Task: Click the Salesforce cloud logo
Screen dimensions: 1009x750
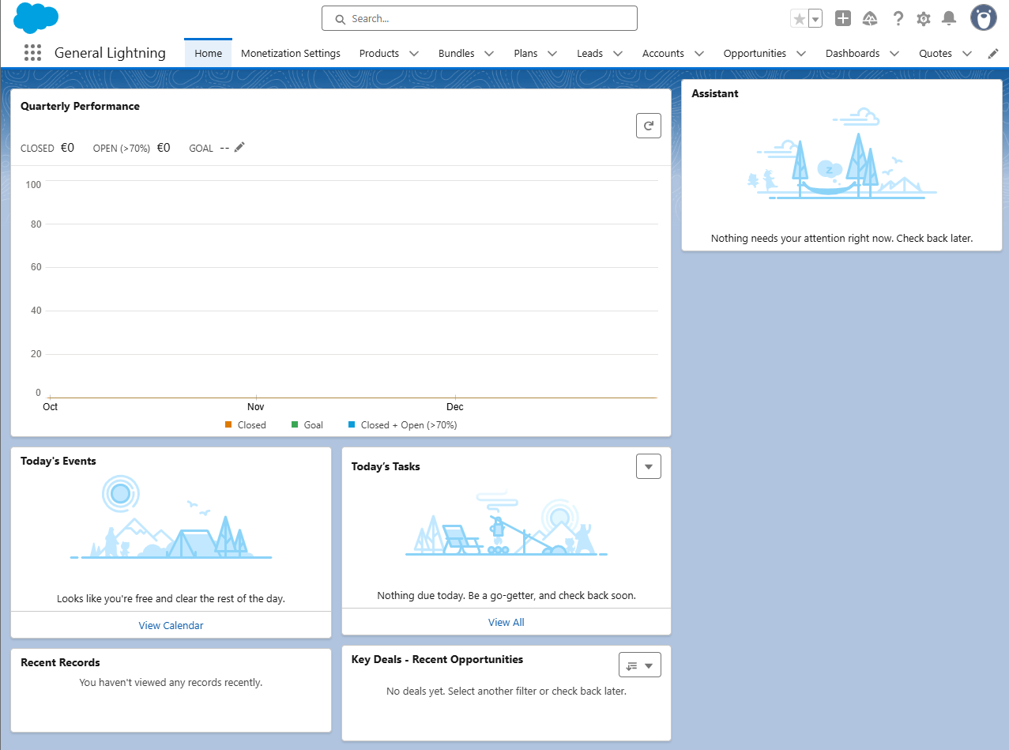Action: (36, 17)
